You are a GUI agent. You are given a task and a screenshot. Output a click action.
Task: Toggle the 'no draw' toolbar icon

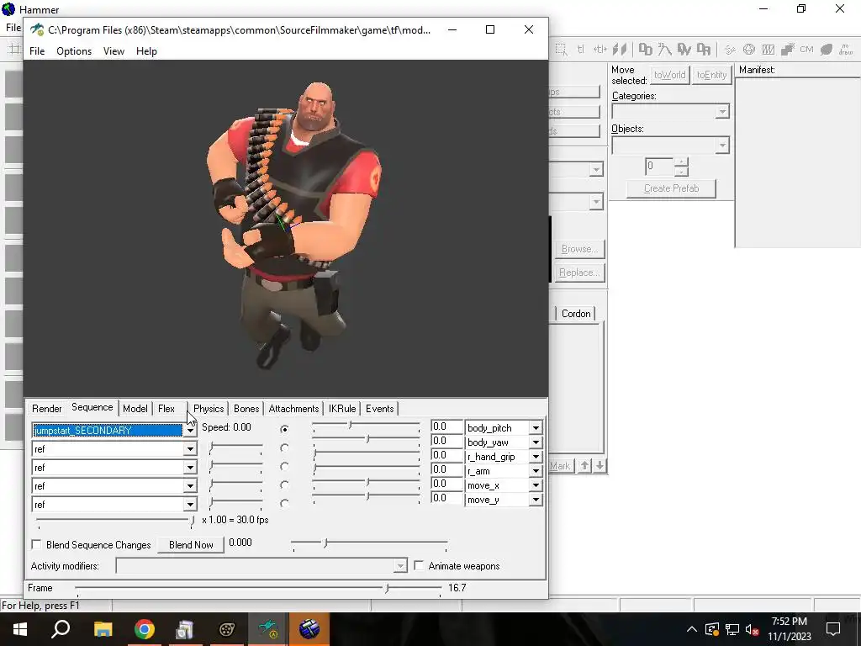point(846,50)
